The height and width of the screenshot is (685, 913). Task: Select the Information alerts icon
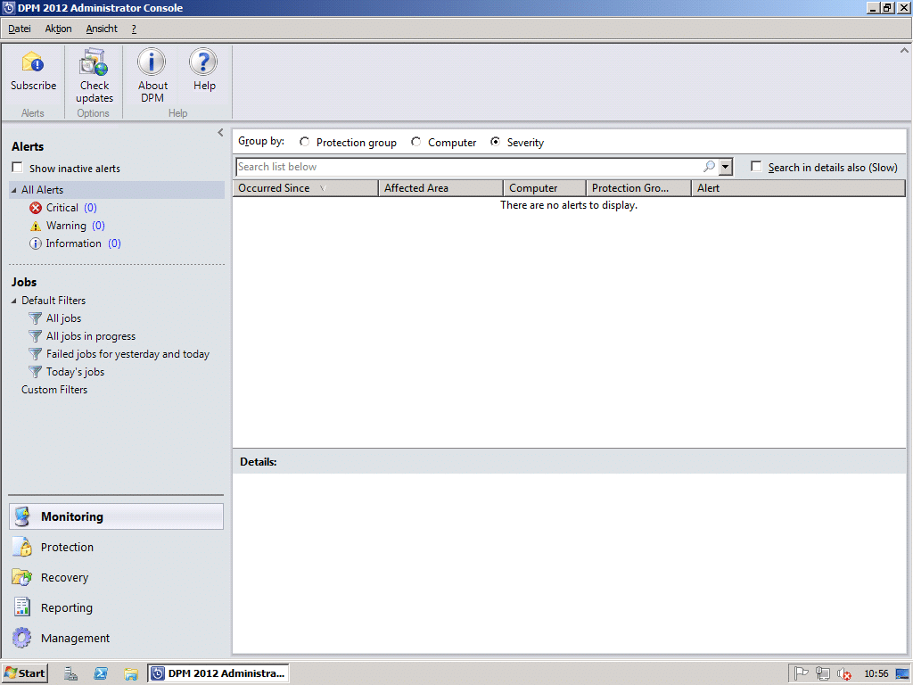[x=36, y=243]
